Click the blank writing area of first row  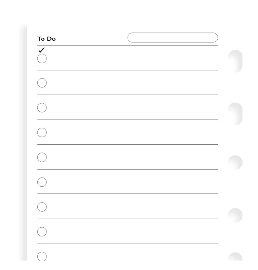(132, 59)
